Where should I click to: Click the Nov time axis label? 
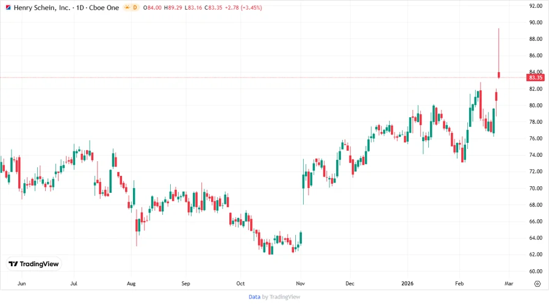click(x=300, y=283)
